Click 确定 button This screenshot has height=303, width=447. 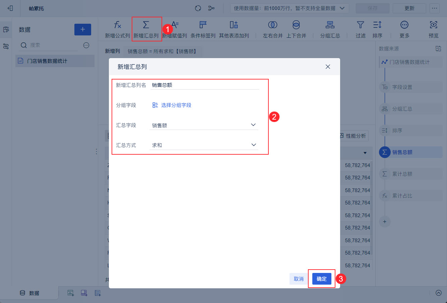pos(322,279)
